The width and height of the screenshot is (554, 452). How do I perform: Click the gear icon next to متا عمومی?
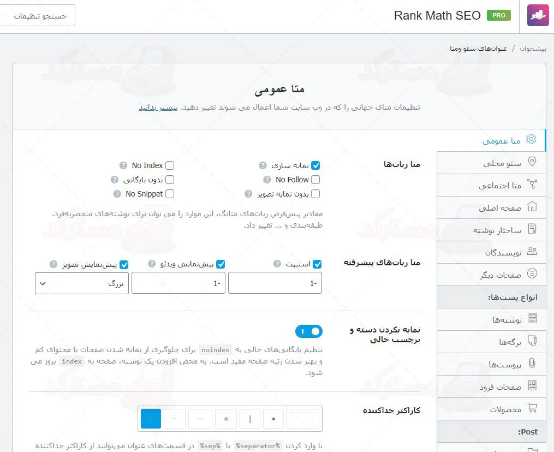[531, 140]
